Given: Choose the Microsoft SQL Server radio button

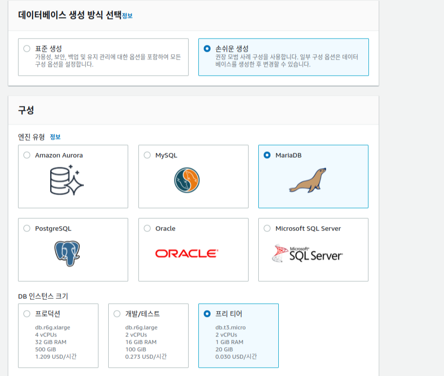Looking at the screenshot, I should point(267,228).
